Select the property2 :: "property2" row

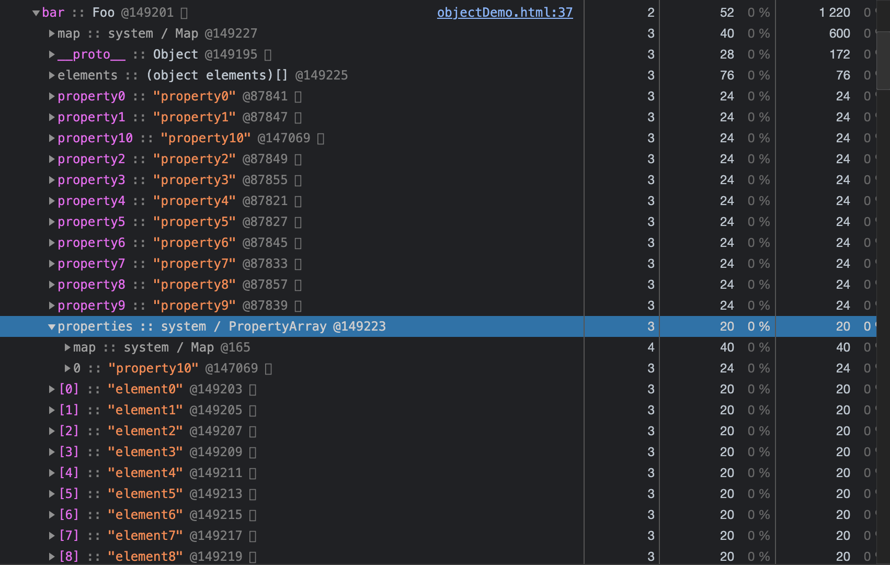(438, 159)
